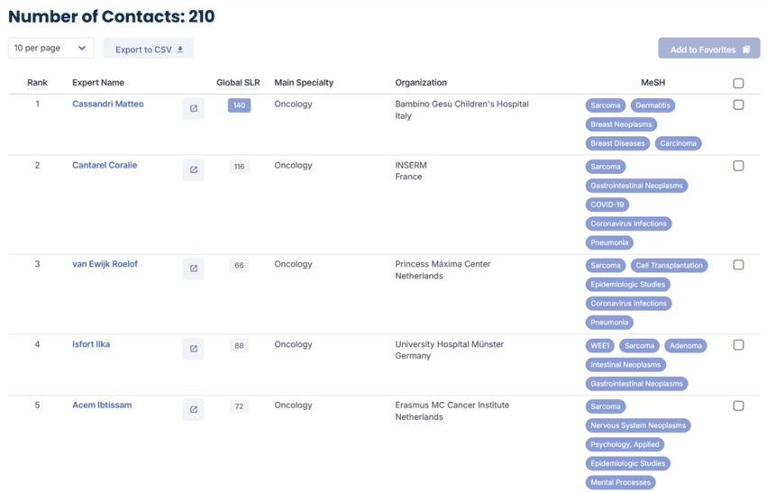
Task: Open Acem Ibtissam expert name link
Action: (102, 405)
